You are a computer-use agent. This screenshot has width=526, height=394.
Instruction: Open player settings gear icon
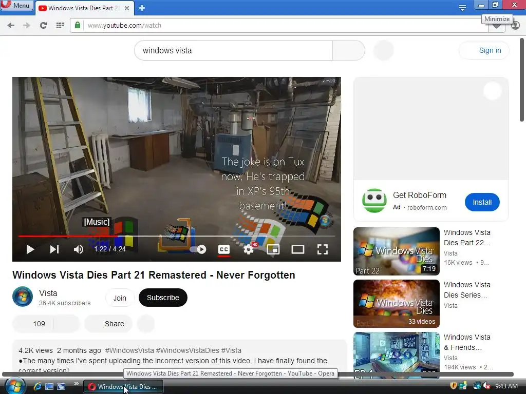pos(249,249)
